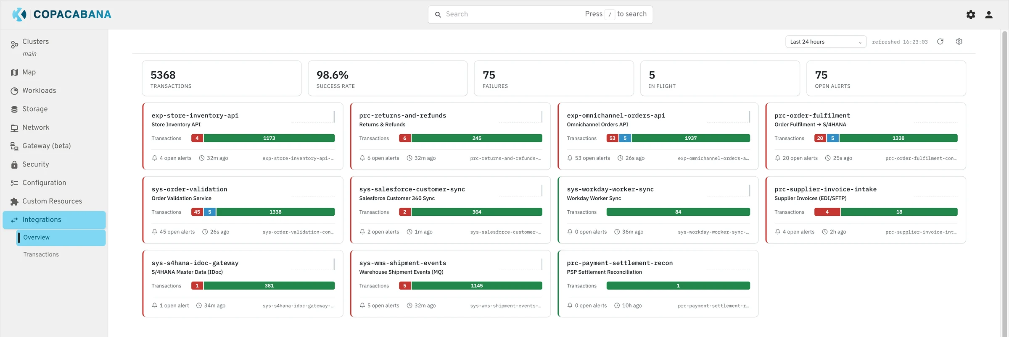This screenshot has width=1009, height=337.
Task: Open prc-returns-and-refunds integration title
Action: coord(403,115)
